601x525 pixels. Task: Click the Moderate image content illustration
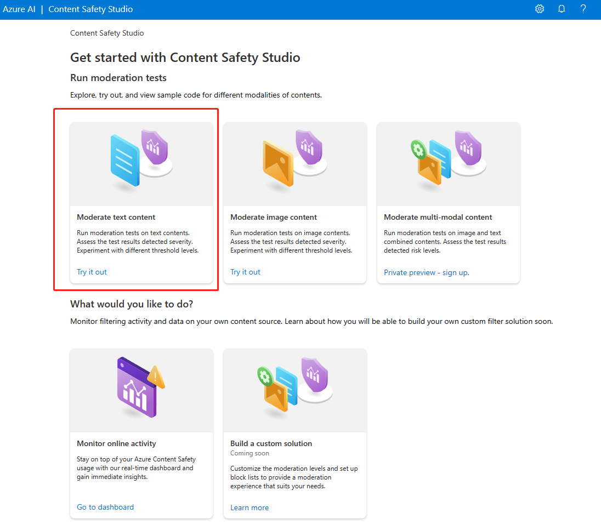click(x=295, y=163)
